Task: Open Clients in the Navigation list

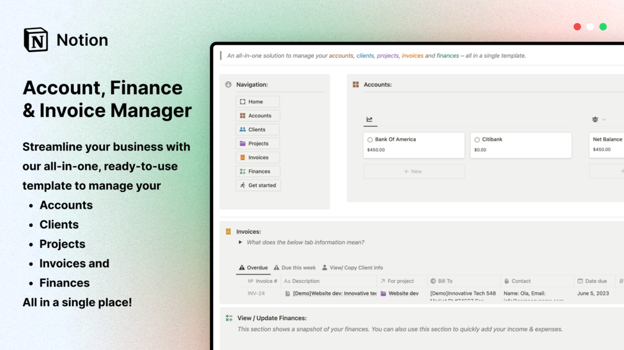Action: [x=258, y=129]
